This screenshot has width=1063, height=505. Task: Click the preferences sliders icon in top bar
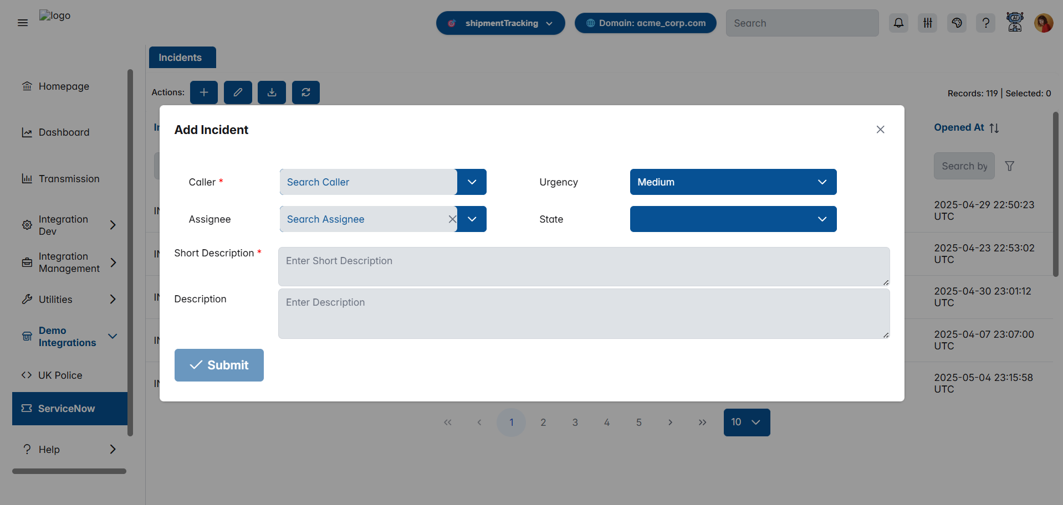click(927, 23)
